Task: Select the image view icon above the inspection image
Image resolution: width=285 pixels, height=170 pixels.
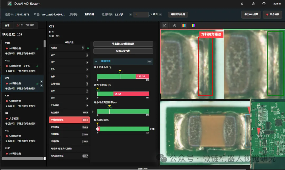Action: [x=164, y=25]
